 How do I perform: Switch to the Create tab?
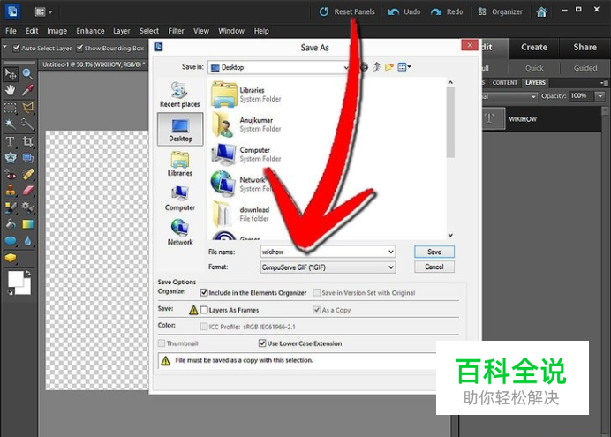coord(534,47)
